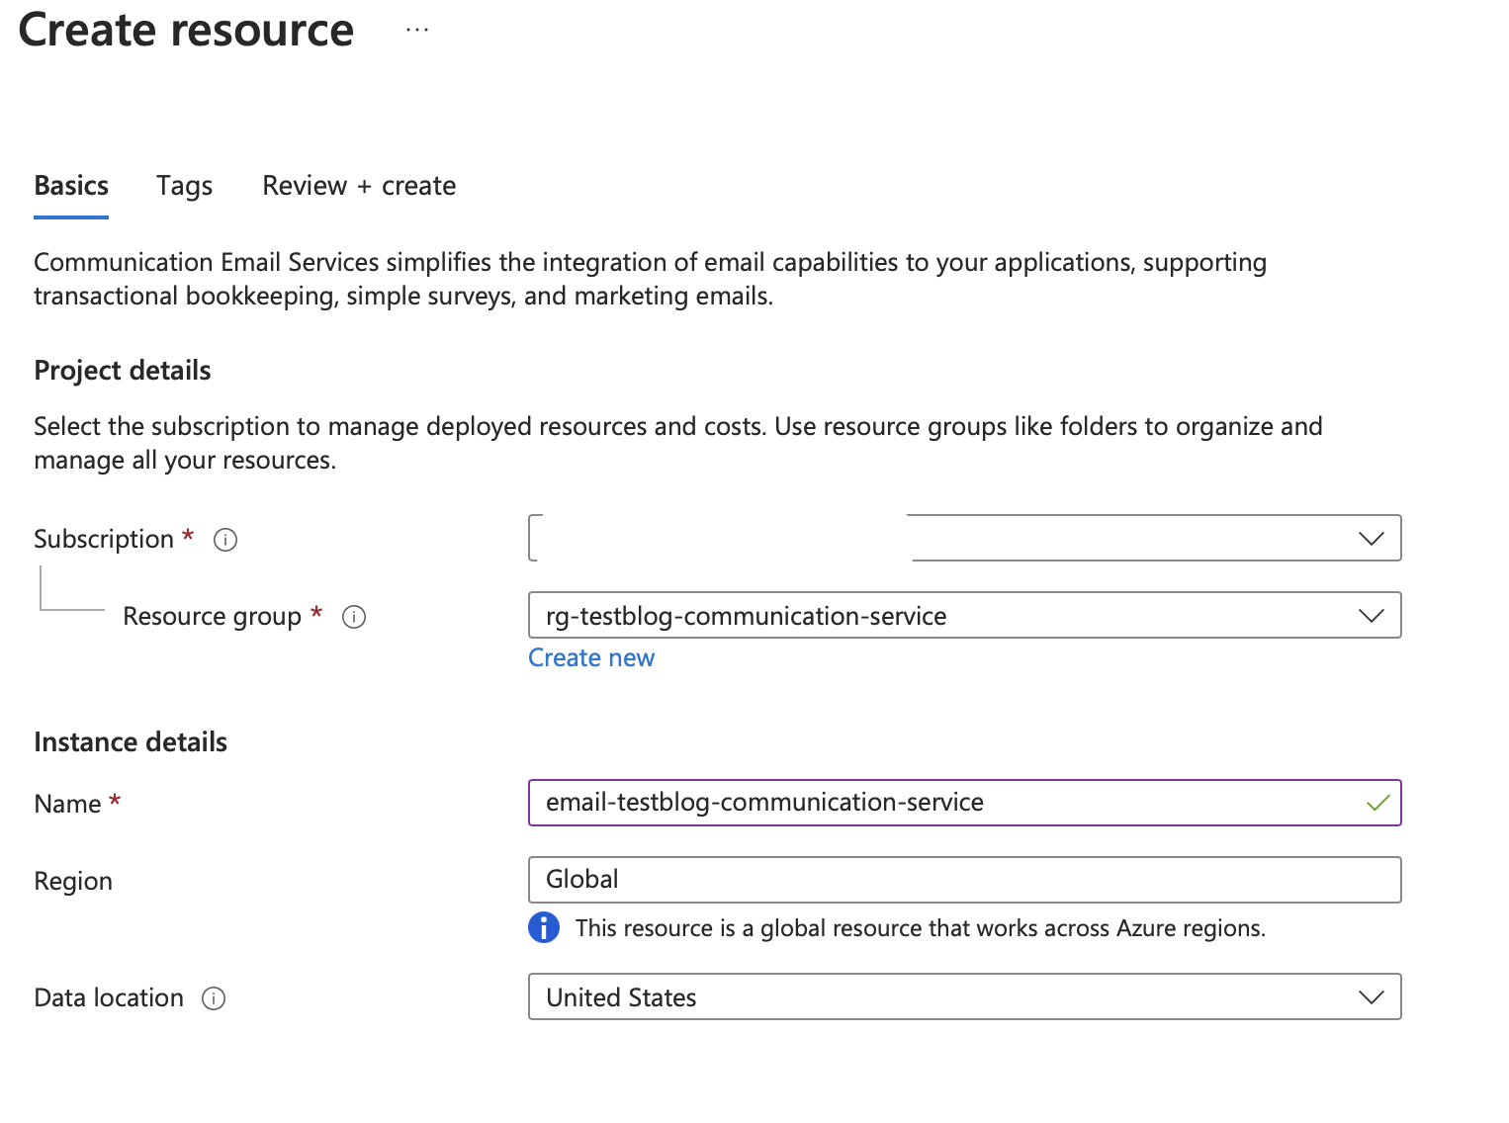Click the Data location field showing United States
The width and height of the screenshot is (1509, 1123).
click(890, 996)
